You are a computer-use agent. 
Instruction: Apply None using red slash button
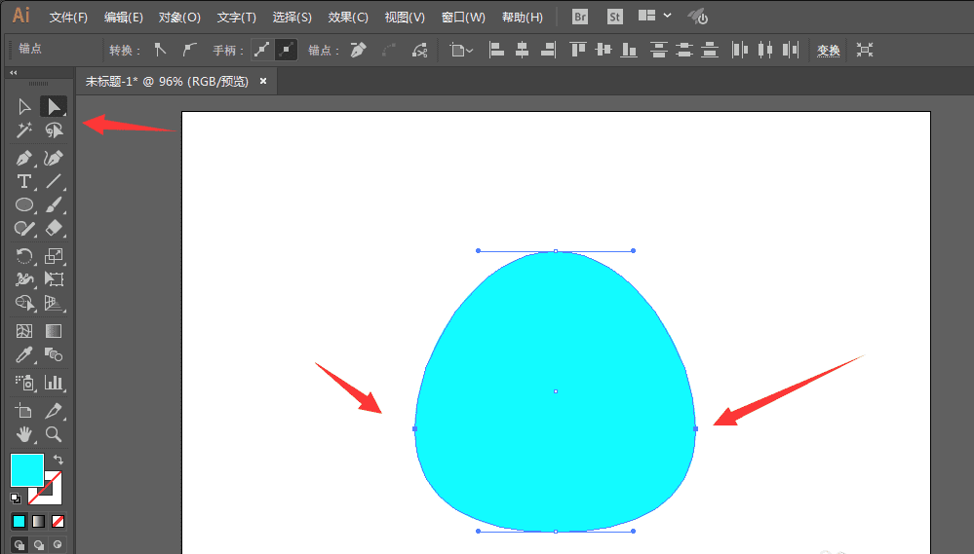pos(58,521)
